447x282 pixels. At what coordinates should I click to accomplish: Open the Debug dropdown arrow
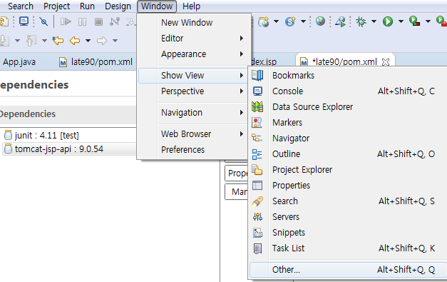(x=374, y=21)
